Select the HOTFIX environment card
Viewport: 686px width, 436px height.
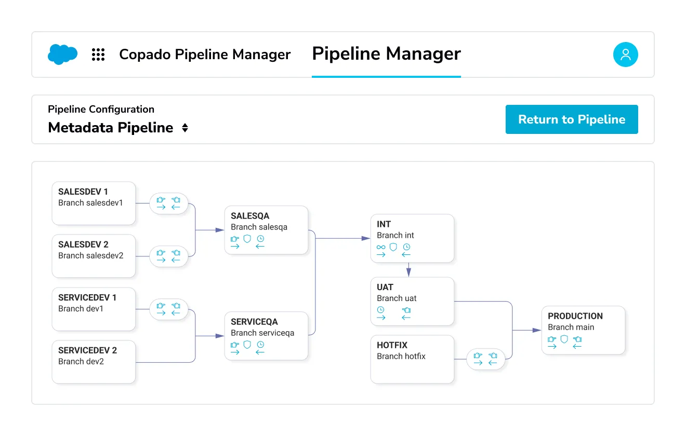click(412, 359)
